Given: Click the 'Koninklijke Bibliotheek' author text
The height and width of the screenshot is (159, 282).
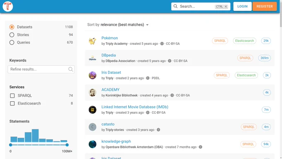Looking at the screenshot, I should (122, 95).
